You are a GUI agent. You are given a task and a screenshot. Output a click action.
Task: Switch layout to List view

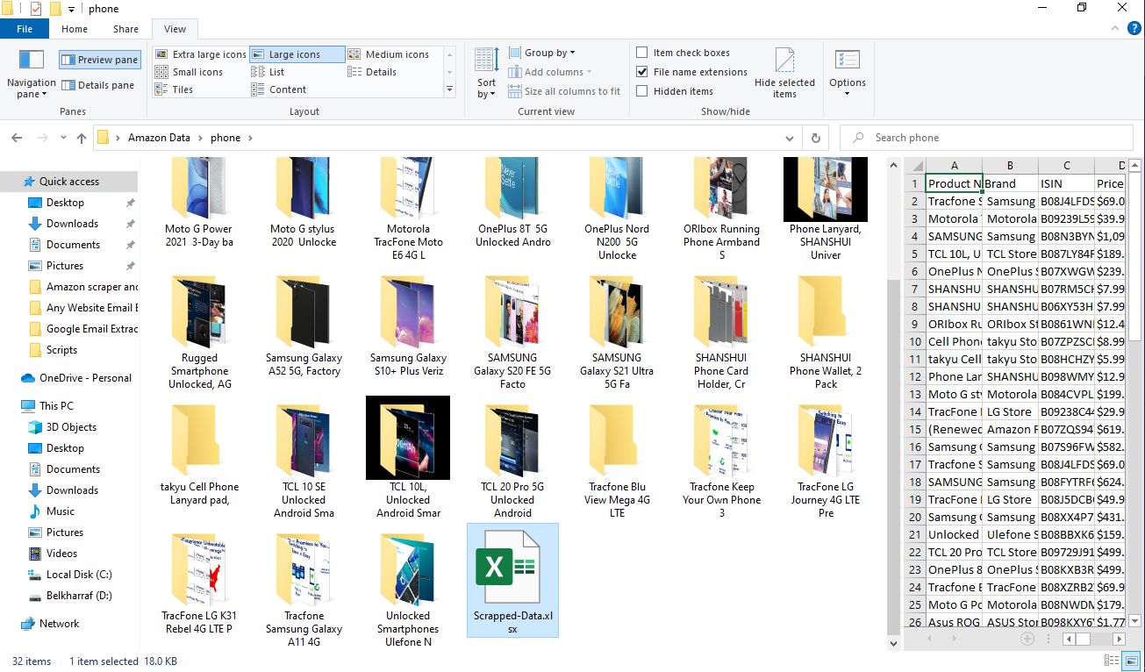tap(268, 72)
